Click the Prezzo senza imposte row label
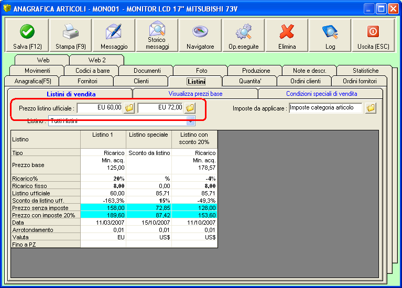This screenshot has height=288, width=402. tap(46, 208)
